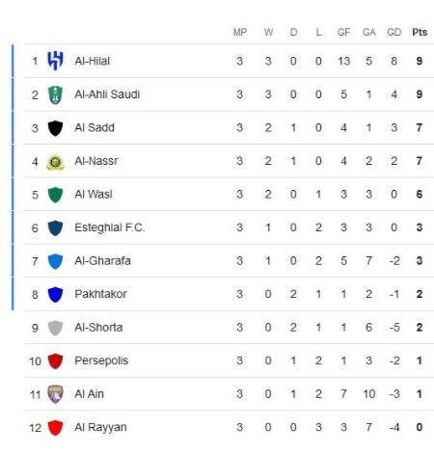Viewport: 434px width, 453px height.
Task: Select the black Al Sadd shield icon
Action: 55,128
